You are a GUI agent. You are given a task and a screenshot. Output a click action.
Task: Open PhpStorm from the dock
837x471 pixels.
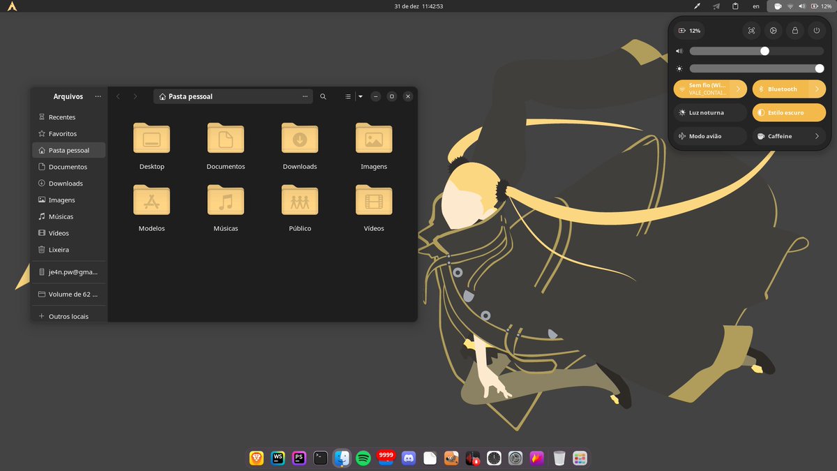(x=299, y=458)
